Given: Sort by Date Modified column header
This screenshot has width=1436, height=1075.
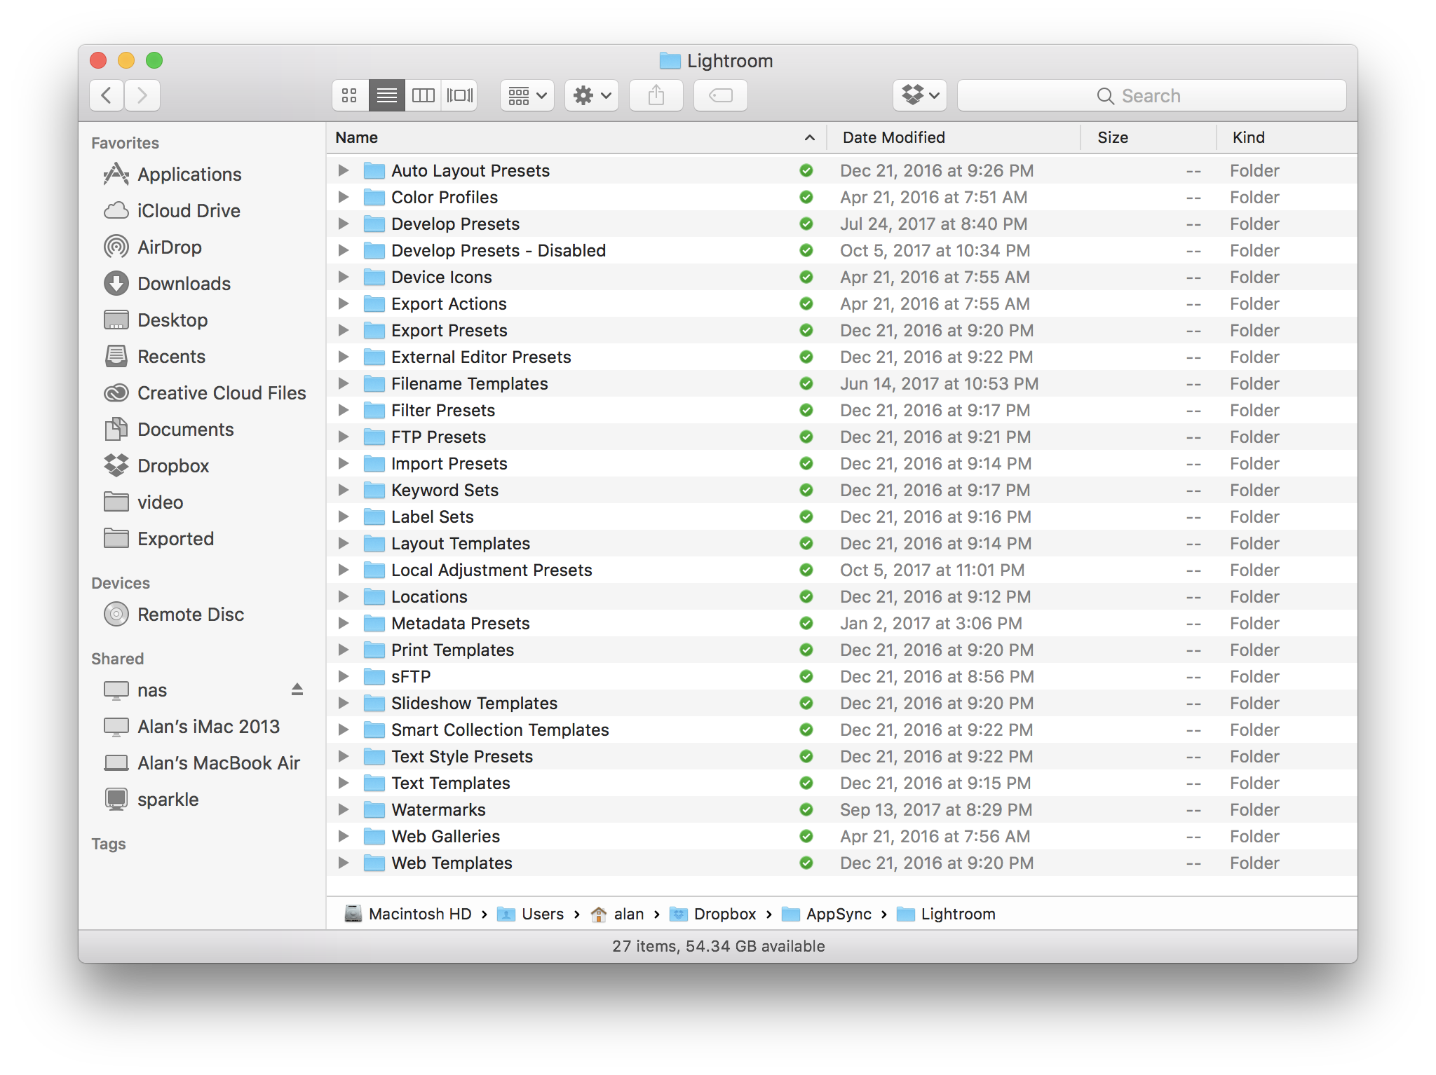Looking at the screenshot, I should click(x=954, y=137).
